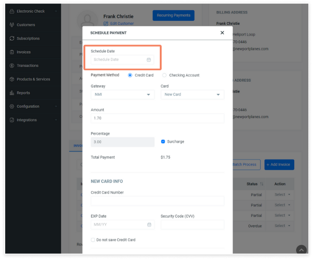This screenshot has width=313, height=259.
Task: Click the Credit Card Number field
Action: (x=157, y=201)
